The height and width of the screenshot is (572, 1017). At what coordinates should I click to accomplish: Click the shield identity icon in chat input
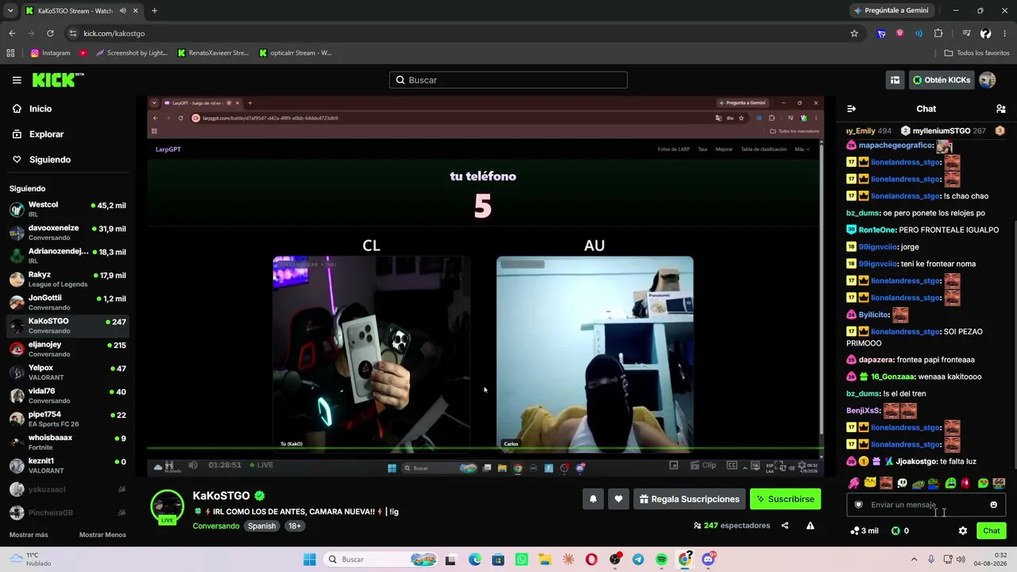[x=858, y=504]
